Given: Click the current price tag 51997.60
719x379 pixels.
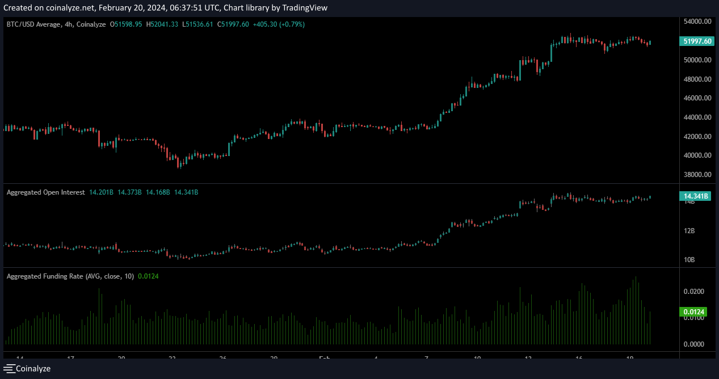Looking at the screenshot, I should tap(696, 41).
